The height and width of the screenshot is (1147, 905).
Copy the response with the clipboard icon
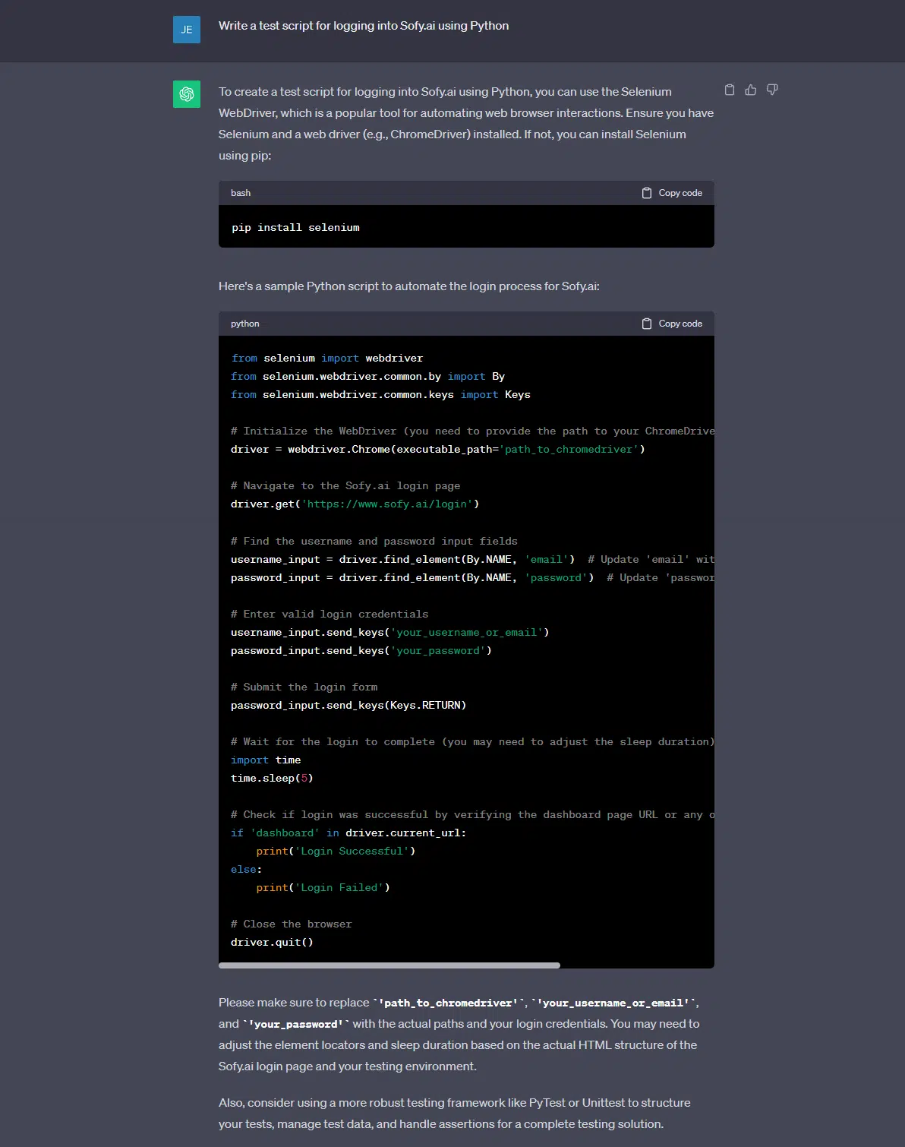coord(730,90)
